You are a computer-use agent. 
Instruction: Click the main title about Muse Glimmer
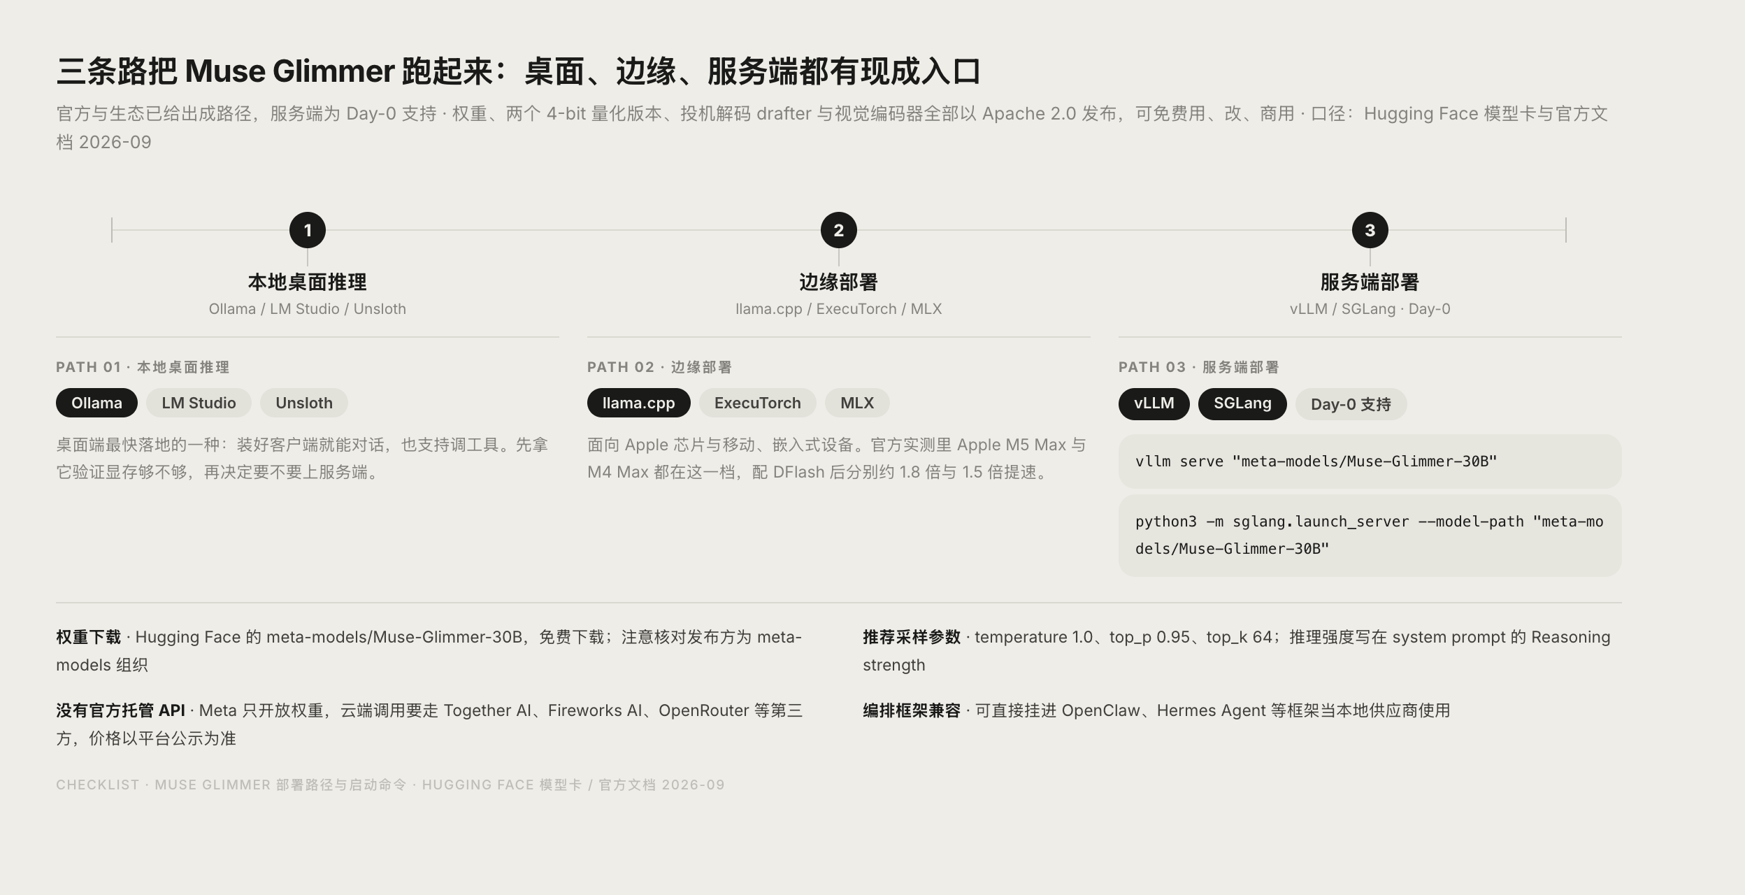point(518,71)
